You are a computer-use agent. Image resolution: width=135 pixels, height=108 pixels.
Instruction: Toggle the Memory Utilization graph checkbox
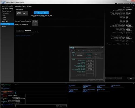(2, 95)
